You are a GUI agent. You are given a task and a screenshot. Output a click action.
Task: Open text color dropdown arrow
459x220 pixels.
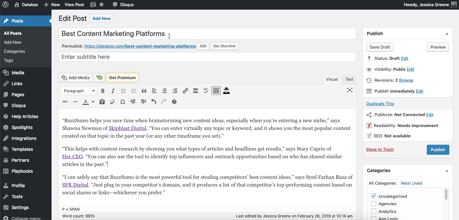[93, 102]
